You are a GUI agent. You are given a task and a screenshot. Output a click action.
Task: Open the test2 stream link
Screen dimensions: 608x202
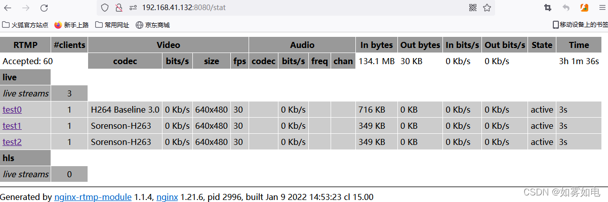click(12, 142)
